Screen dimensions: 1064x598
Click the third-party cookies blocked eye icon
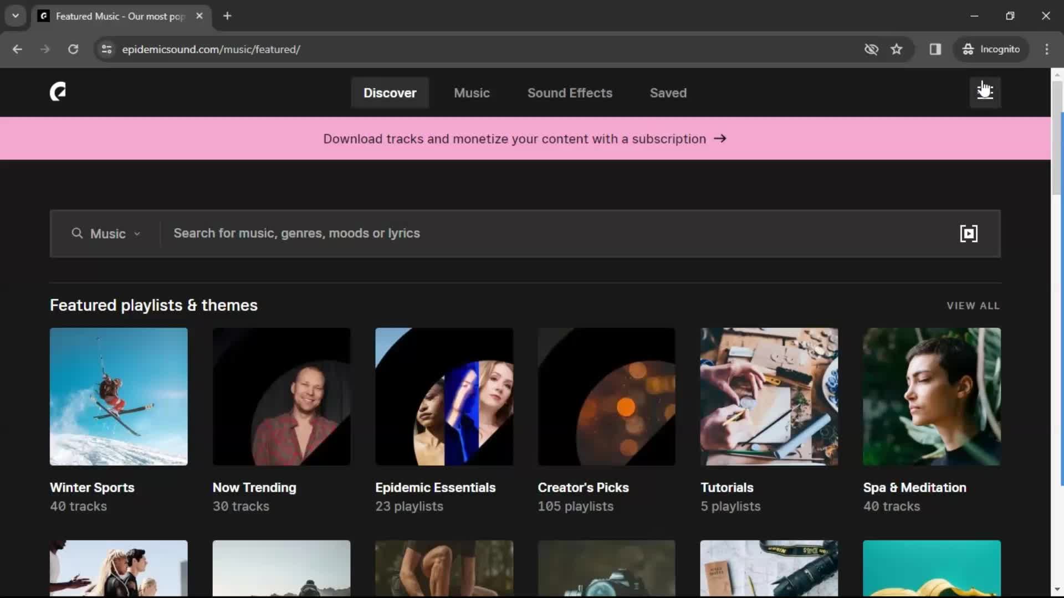[x=871, y=49]
